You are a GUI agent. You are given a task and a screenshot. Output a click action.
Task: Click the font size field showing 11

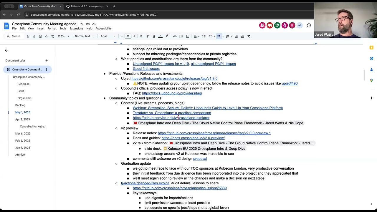tap(128, 36)
